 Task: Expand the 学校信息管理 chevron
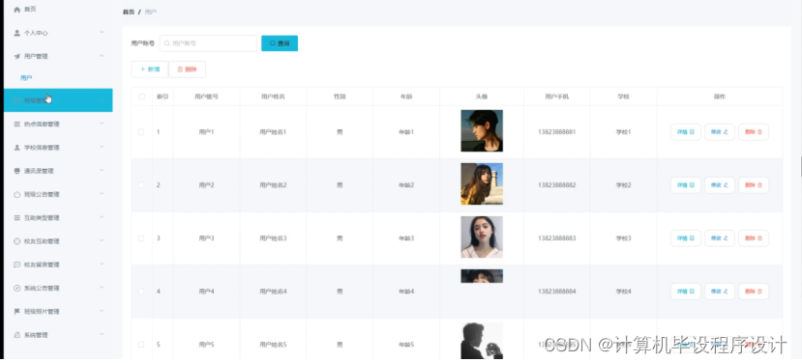point(102,147)
